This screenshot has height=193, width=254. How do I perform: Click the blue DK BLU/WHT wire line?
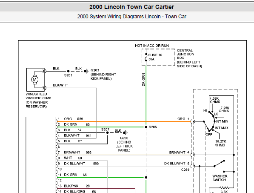click(124, 166)
